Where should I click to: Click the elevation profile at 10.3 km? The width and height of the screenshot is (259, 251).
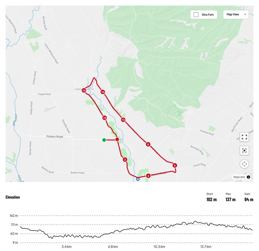(x=159, y=227)
